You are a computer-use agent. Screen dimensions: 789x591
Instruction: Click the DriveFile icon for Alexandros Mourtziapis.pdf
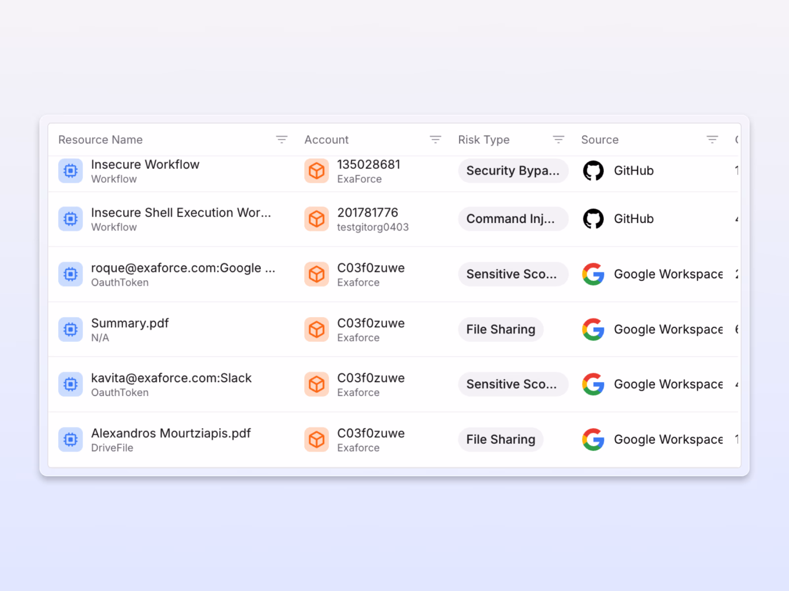coord(71,439)
